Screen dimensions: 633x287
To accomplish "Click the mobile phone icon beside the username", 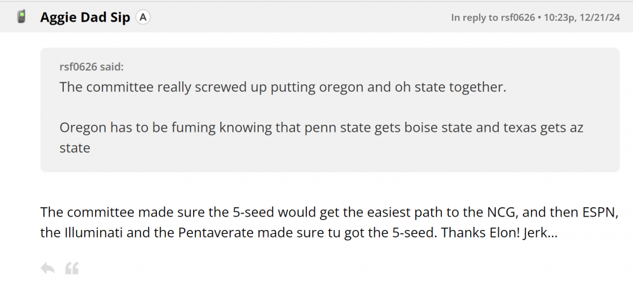I will tap(22, 17).
